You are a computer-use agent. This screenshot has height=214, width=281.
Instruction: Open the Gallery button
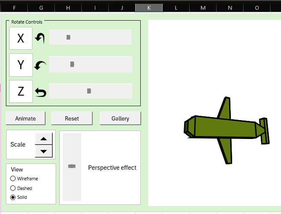(x=120, y=118)
